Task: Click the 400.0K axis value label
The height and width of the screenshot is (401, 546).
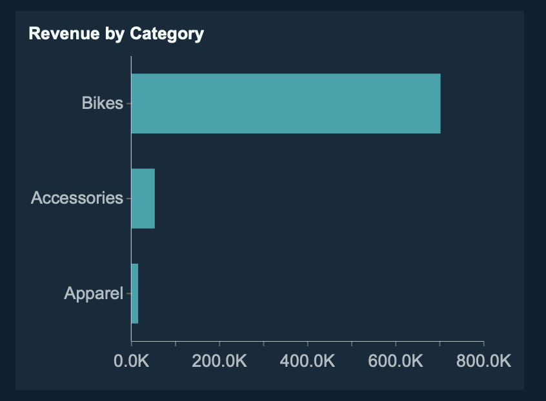Action: (x=308, y=360)
